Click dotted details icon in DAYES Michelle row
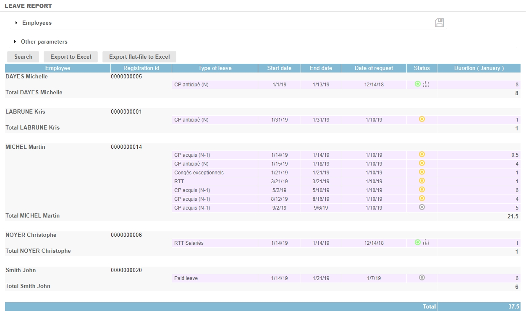The image size is (526, 319). (x=426, y=84)
